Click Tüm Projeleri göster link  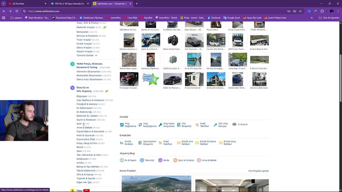pos(259,171)
